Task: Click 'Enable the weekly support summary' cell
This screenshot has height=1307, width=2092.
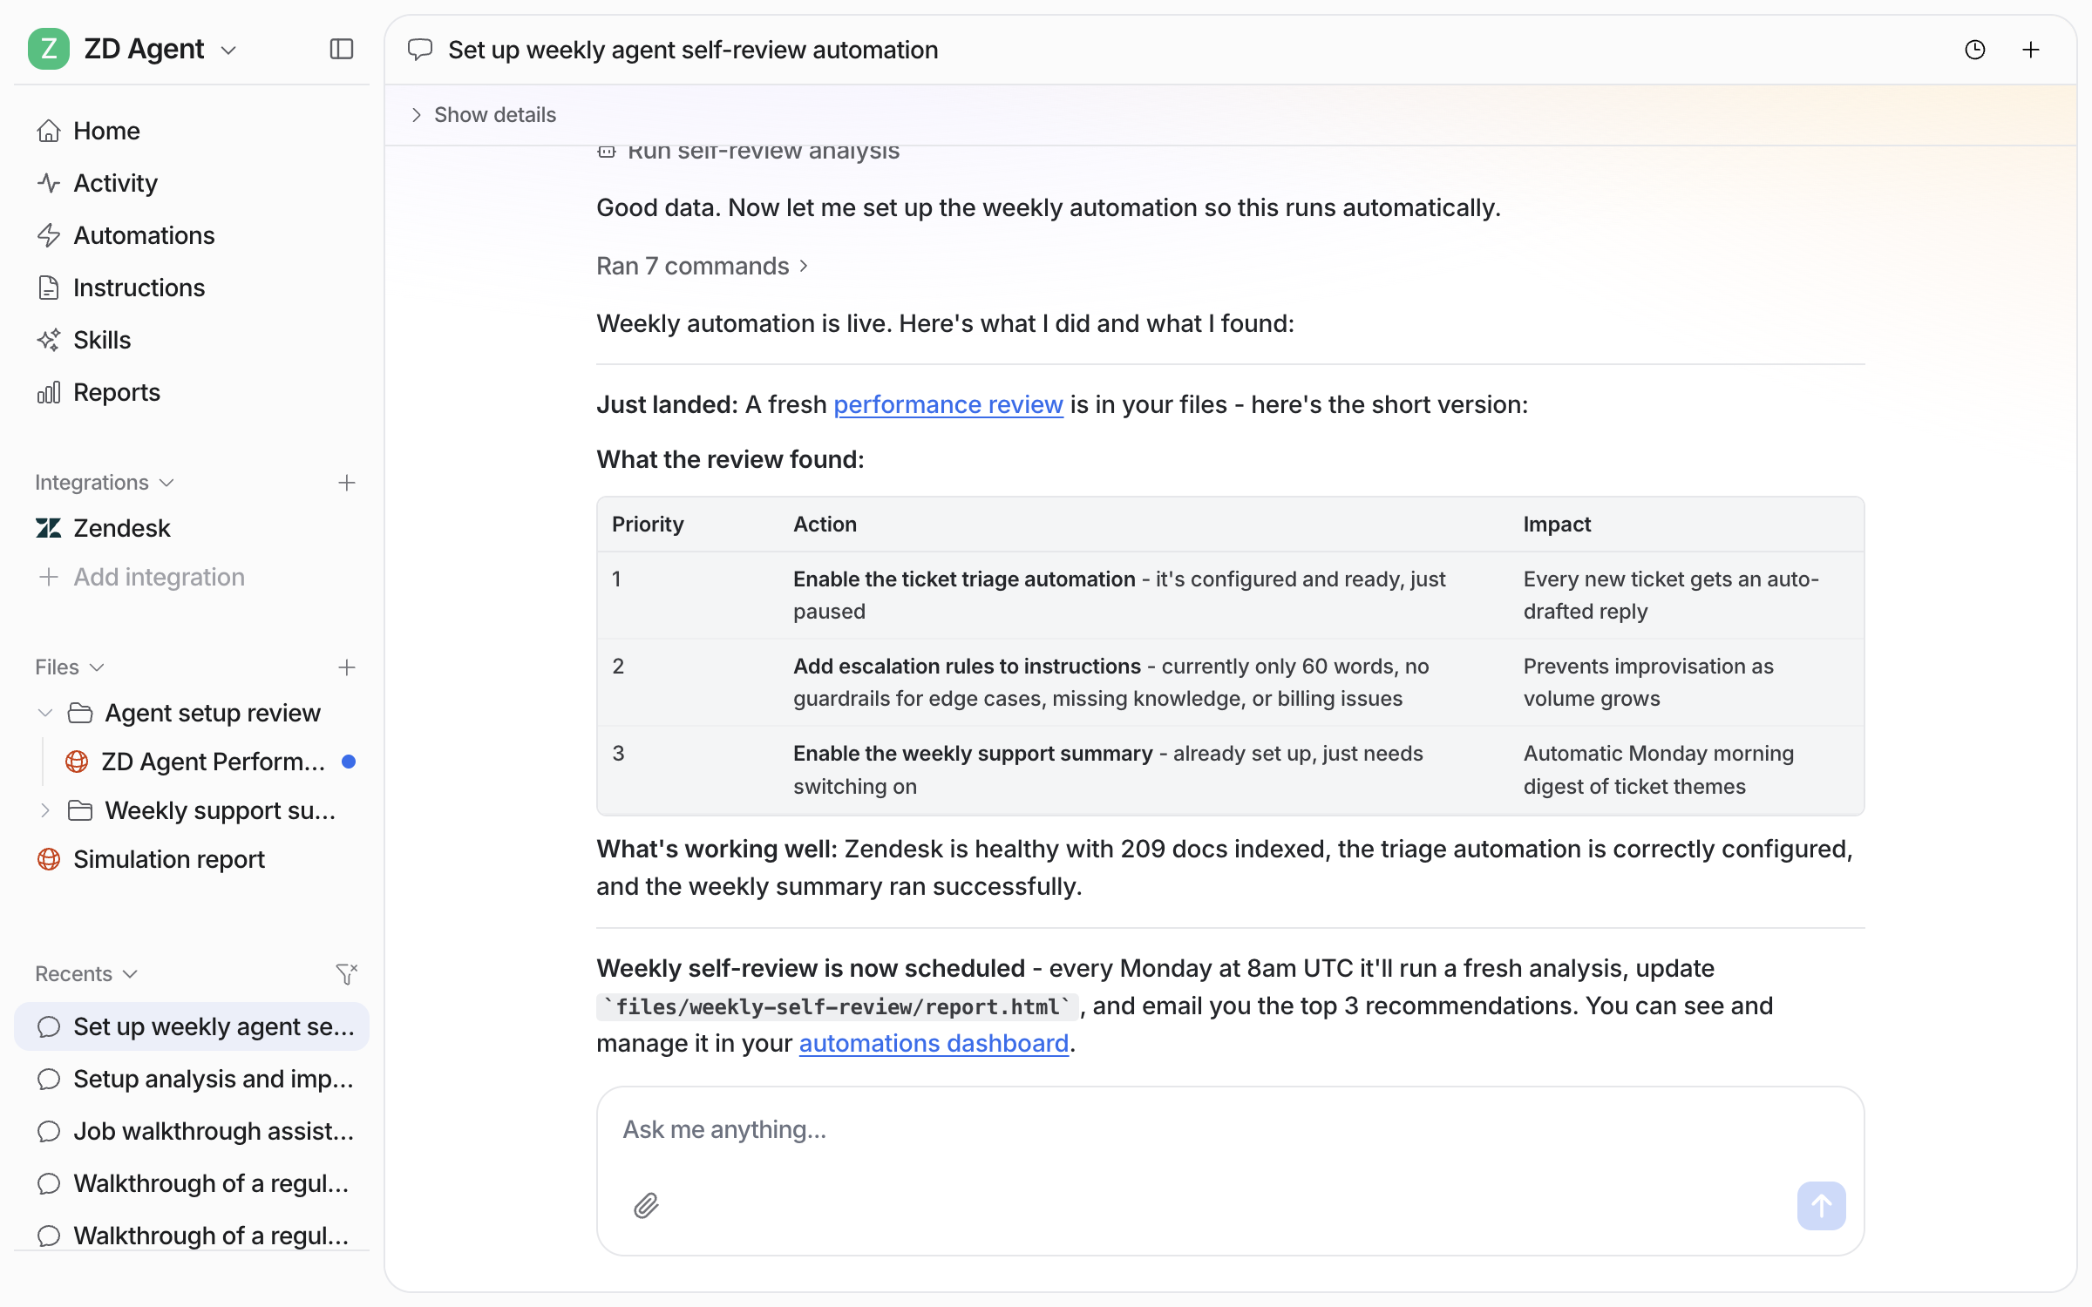Action: [x=1143, y=769]
